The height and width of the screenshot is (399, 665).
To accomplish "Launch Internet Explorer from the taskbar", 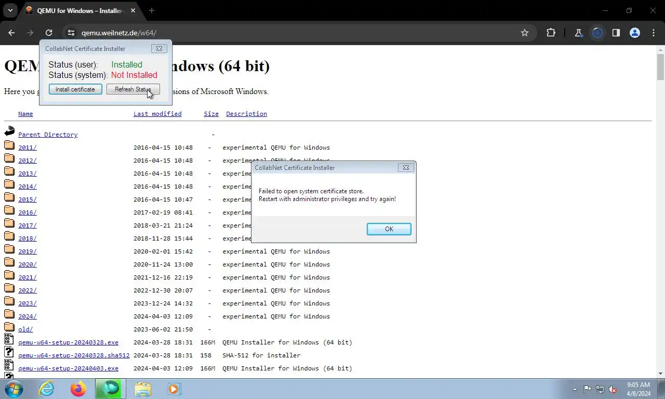I will [47, 389].
